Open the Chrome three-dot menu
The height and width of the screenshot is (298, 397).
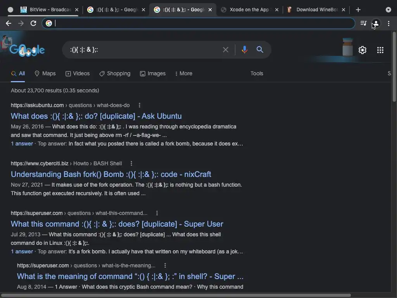click(x=388, y=23)
